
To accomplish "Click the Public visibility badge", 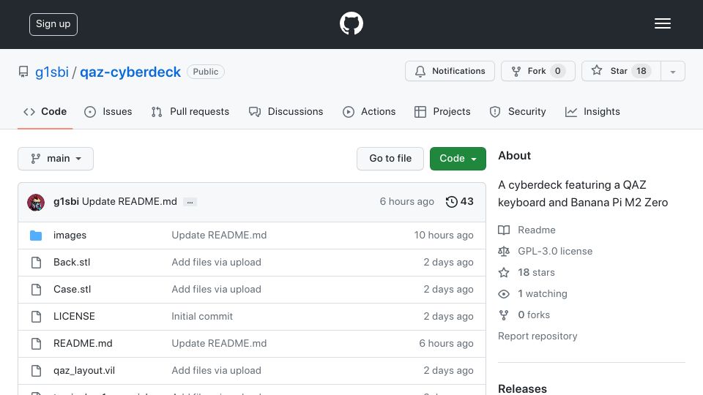I will tap(205, 72).
